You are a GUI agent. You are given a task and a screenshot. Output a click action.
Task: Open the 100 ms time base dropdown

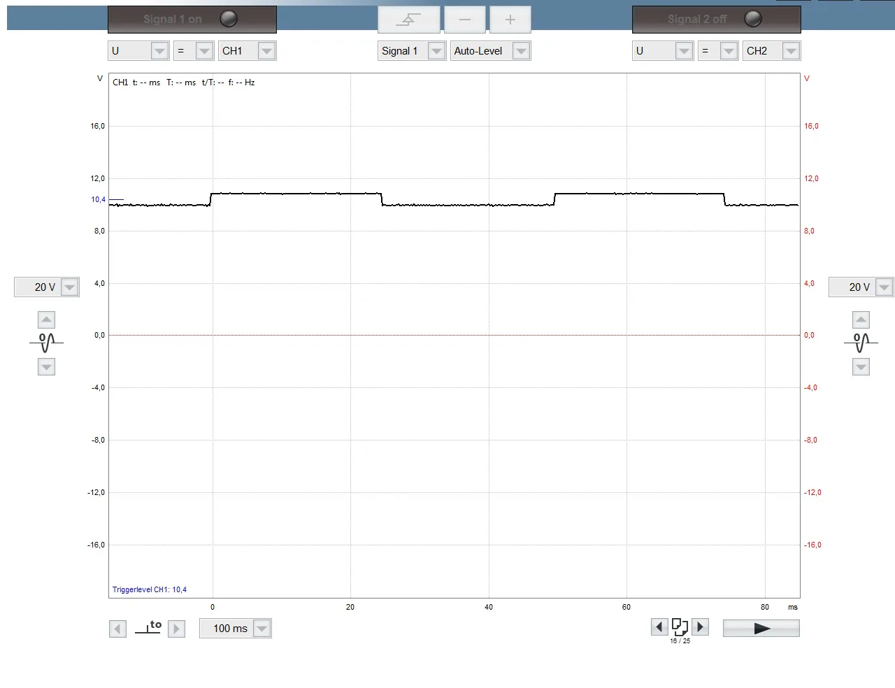tap(262, 629)
